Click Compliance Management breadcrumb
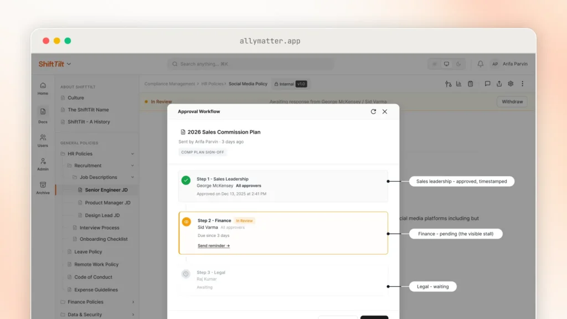The image size is (567, 319). point(169,84)
